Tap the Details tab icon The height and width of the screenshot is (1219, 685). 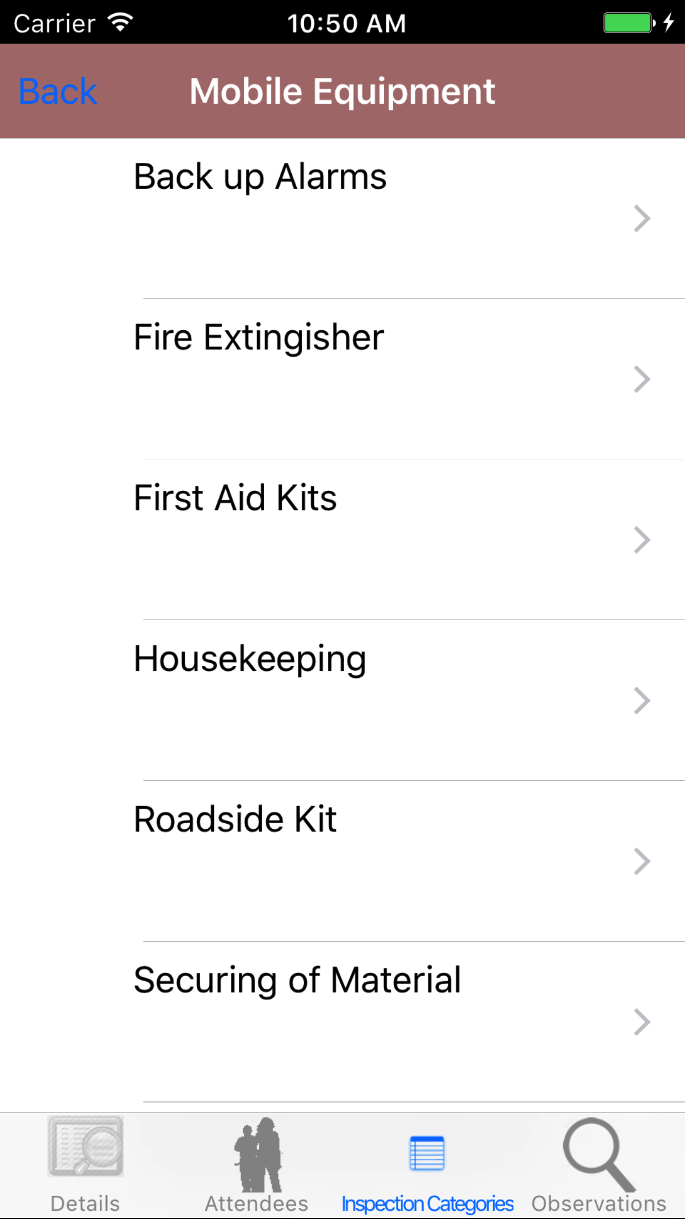85,1146
